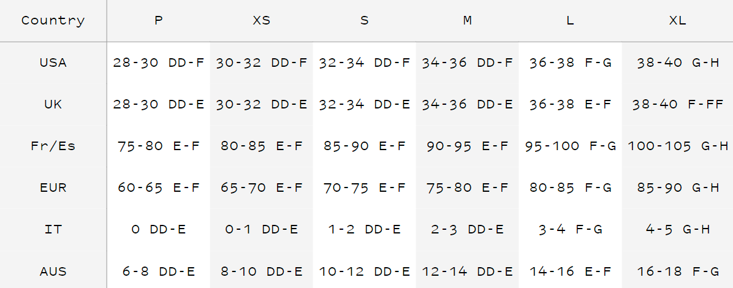Select the 0-1 DD-E cell
Screen dimensions: 733x288
pyautogui.click(x=261, y=229)
